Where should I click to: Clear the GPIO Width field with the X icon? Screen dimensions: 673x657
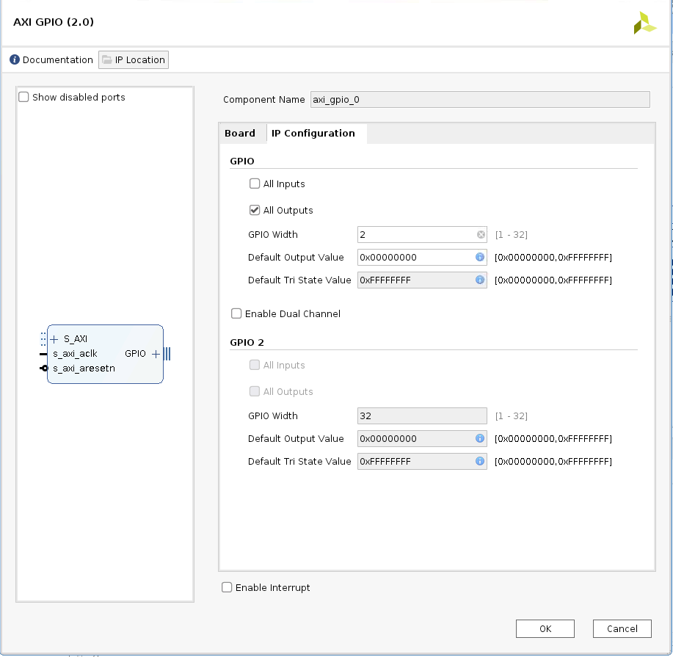481,235
